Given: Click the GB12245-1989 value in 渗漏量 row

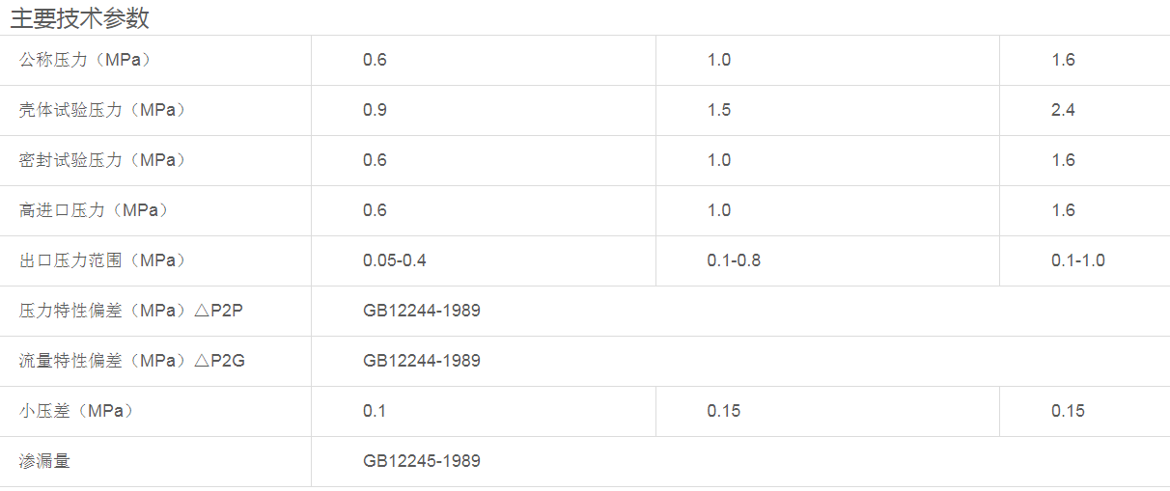Looking at the screenshot, I should click(x=422, y=461).
